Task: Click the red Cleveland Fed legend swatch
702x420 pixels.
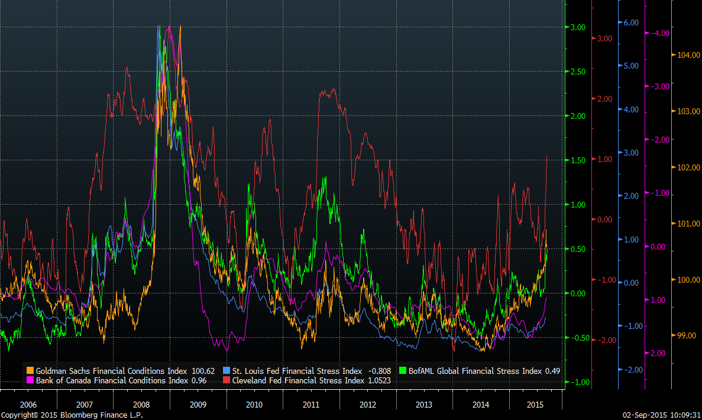Action: point(227,380)
